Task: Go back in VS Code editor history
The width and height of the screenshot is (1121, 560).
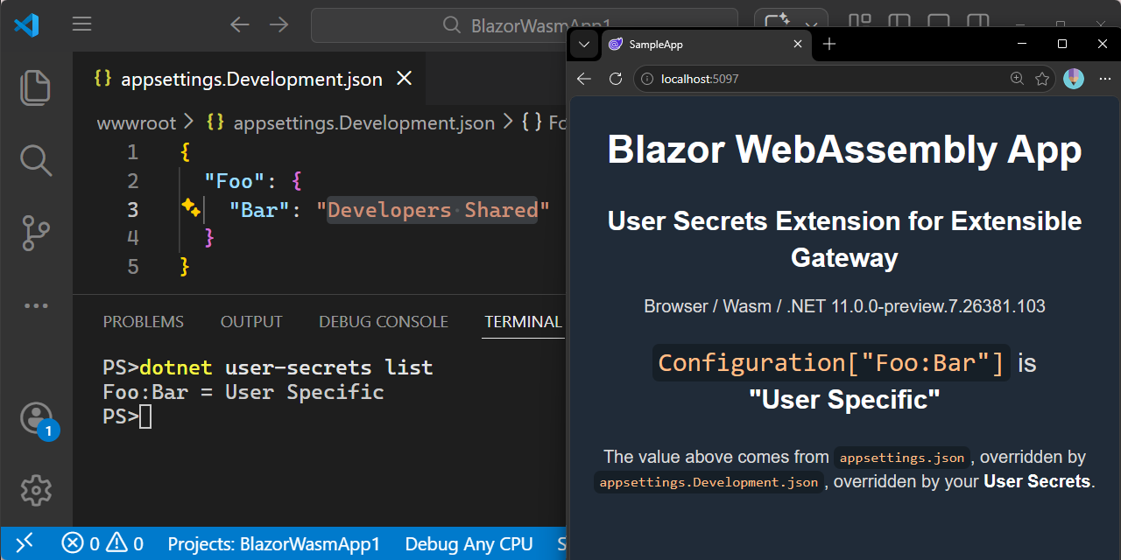Action: click(x=239, y=24)
